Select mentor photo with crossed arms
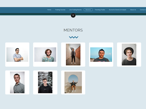Screen dimensions: 146x109 tap(17, 55)
